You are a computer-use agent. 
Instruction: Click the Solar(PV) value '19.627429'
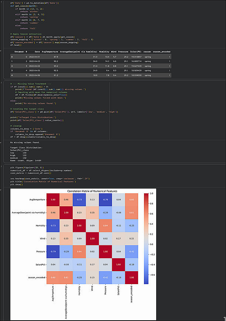(x=136, y=66)
